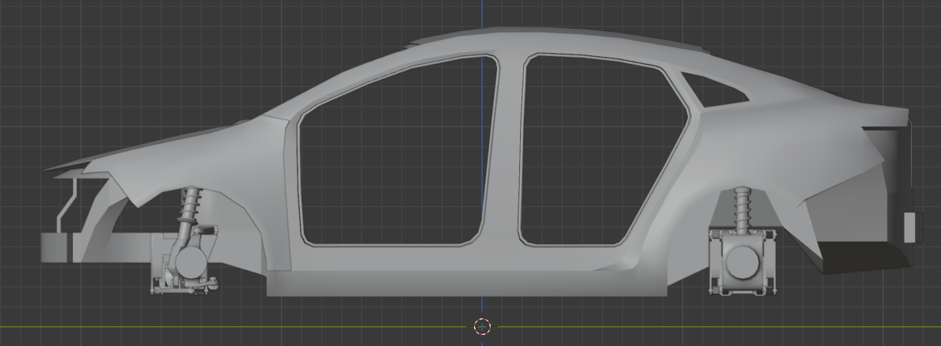This screenshot has height=346, width=941.
Task: Click the rocker sill below the doors
Action: (x=466, y=283)
